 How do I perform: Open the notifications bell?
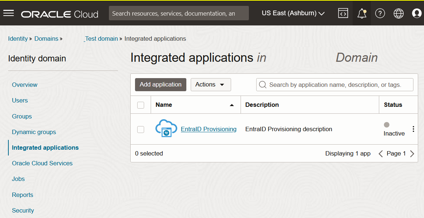[x=361, y=14]
